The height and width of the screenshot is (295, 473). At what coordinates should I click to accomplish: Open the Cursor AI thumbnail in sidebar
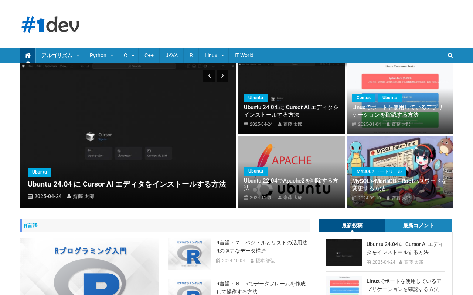click(344, 253)
